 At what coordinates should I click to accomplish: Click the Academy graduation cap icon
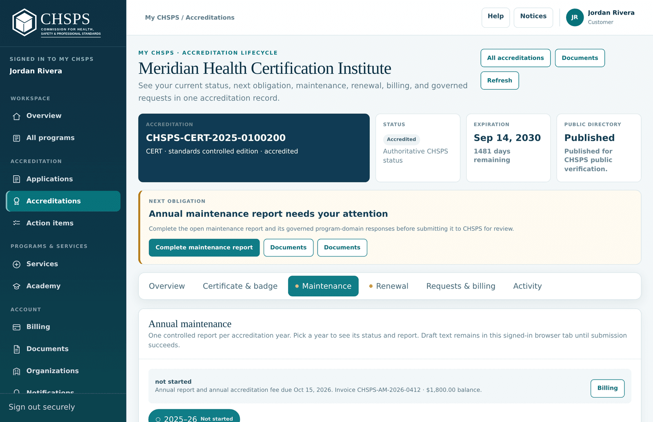[16, 286]
